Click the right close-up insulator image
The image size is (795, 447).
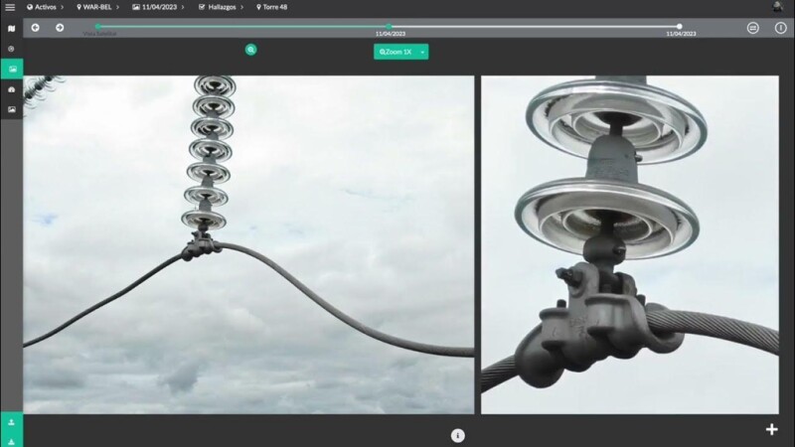point(630,244)
